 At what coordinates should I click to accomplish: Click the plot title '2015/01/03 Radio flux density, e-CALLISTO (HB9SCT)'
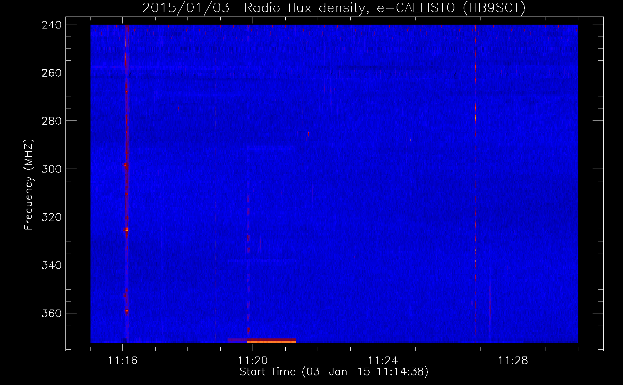(334, 8)
